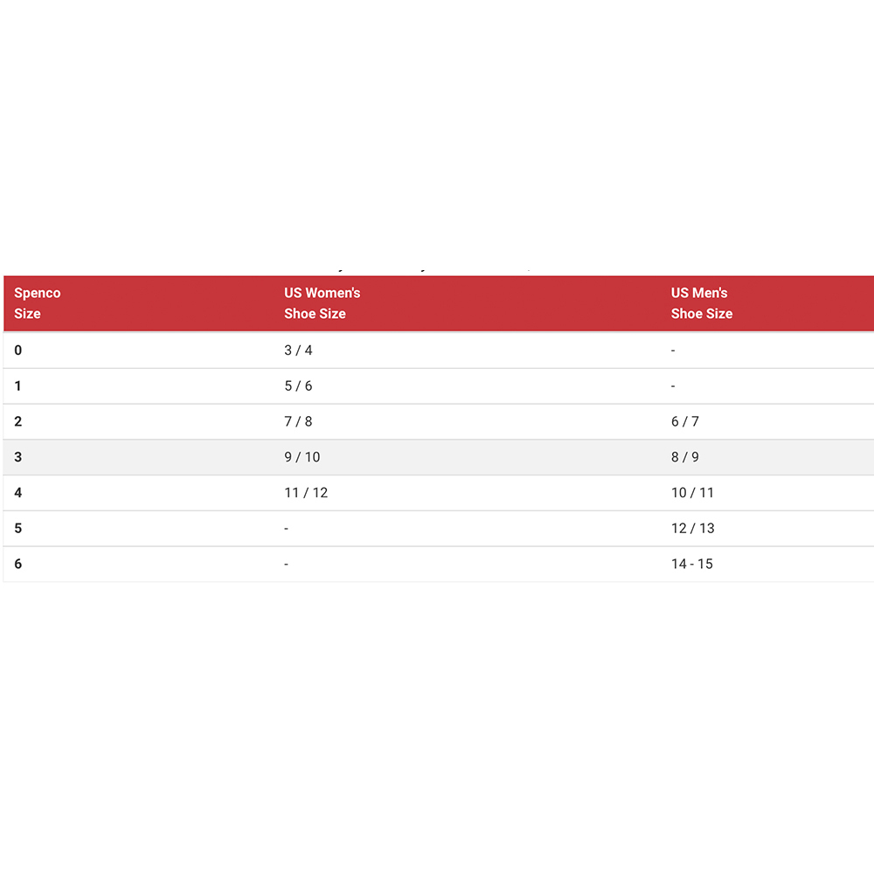Click the US Men's Shoe Size header

(701, 303)
